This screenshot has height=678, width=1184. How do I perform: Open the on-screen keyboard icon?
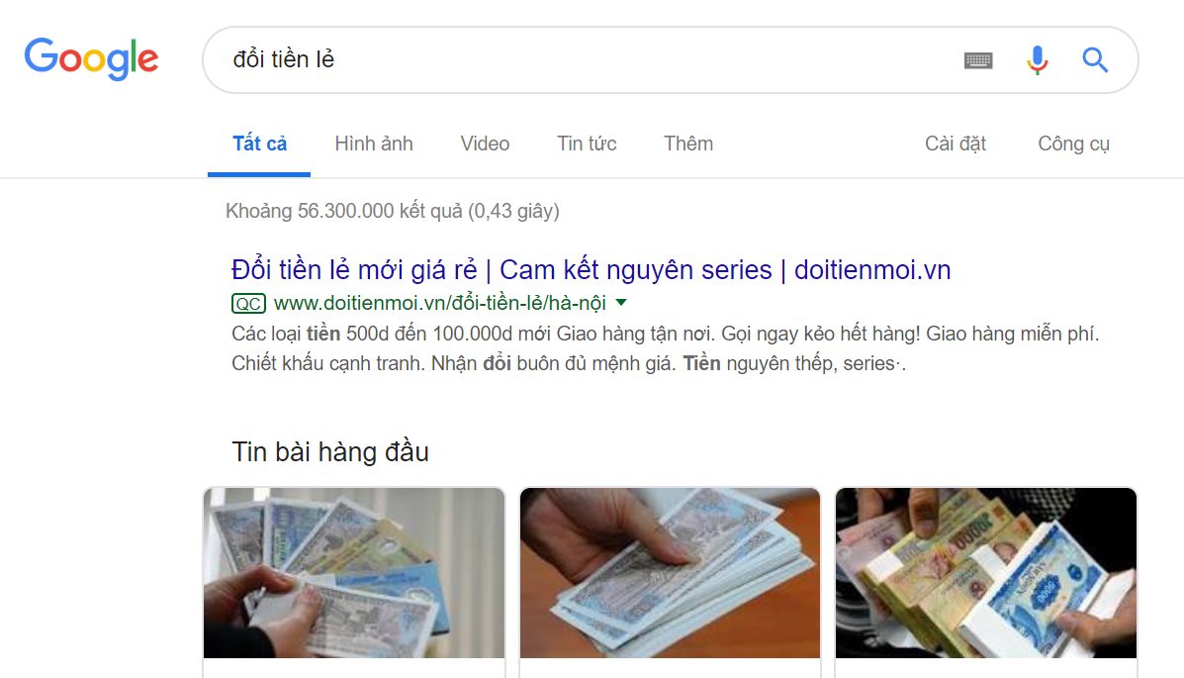point(978,59)
